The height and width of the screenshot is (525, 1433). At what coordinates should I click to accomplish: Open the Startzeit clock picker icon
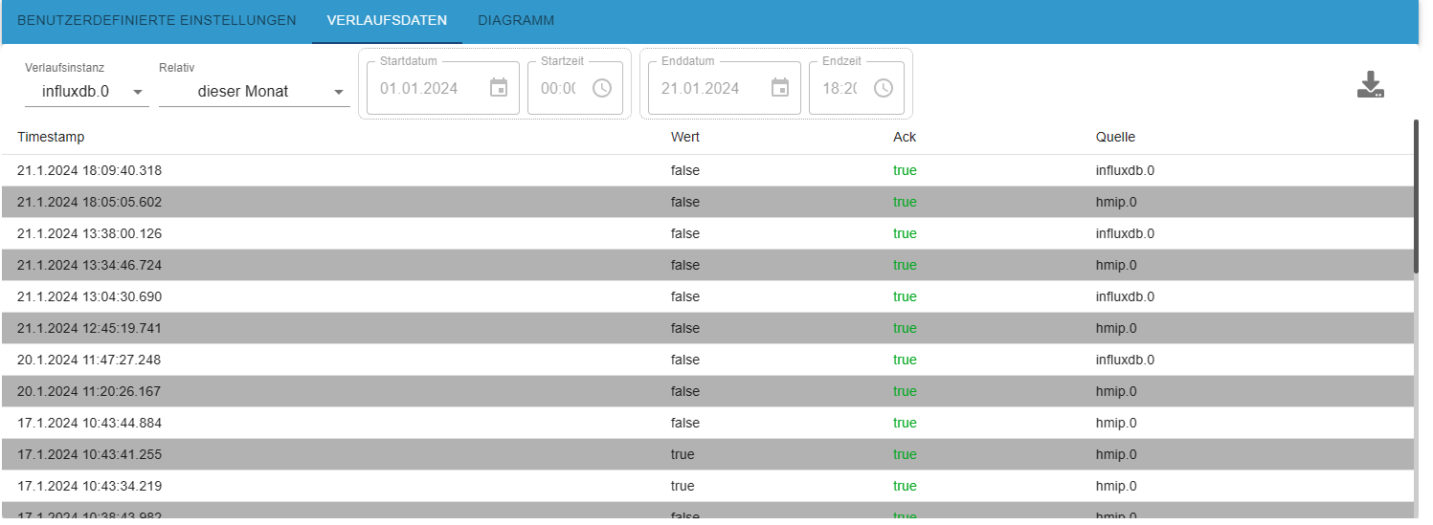pyautogui.click(x=601, y=88)
